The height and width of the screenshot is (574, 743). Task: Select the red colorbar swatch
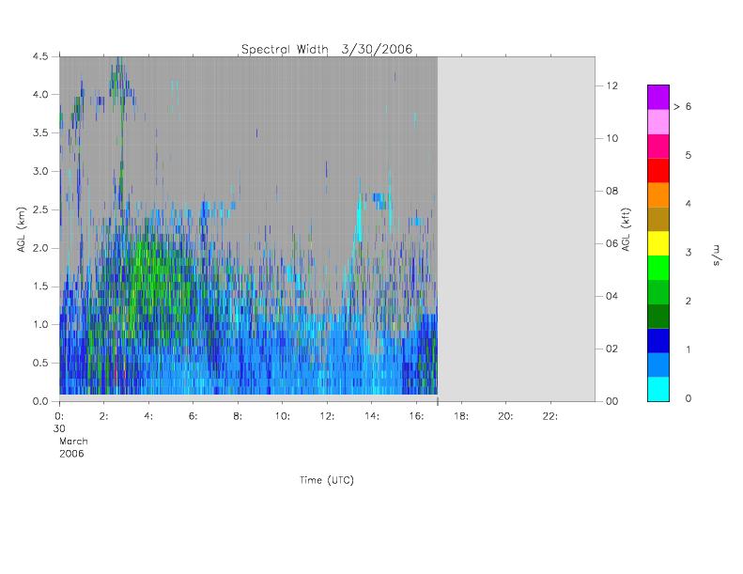click(658, 170)
